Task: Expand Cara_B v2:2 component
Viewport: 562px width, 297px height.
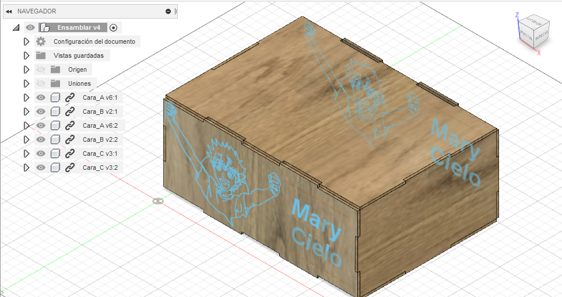Action: 26,139
